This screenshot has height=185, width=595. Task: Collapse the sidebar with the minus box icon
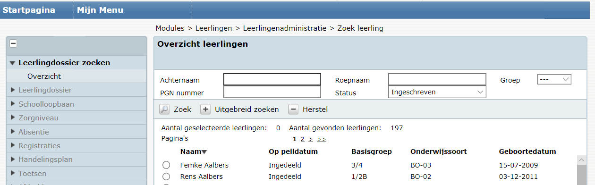(13, 43)
